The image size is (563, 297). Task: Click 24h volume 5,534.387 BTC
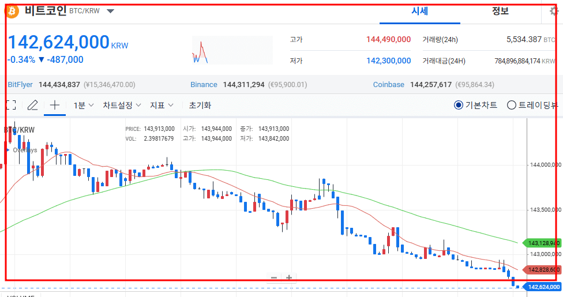click(531, 40)
